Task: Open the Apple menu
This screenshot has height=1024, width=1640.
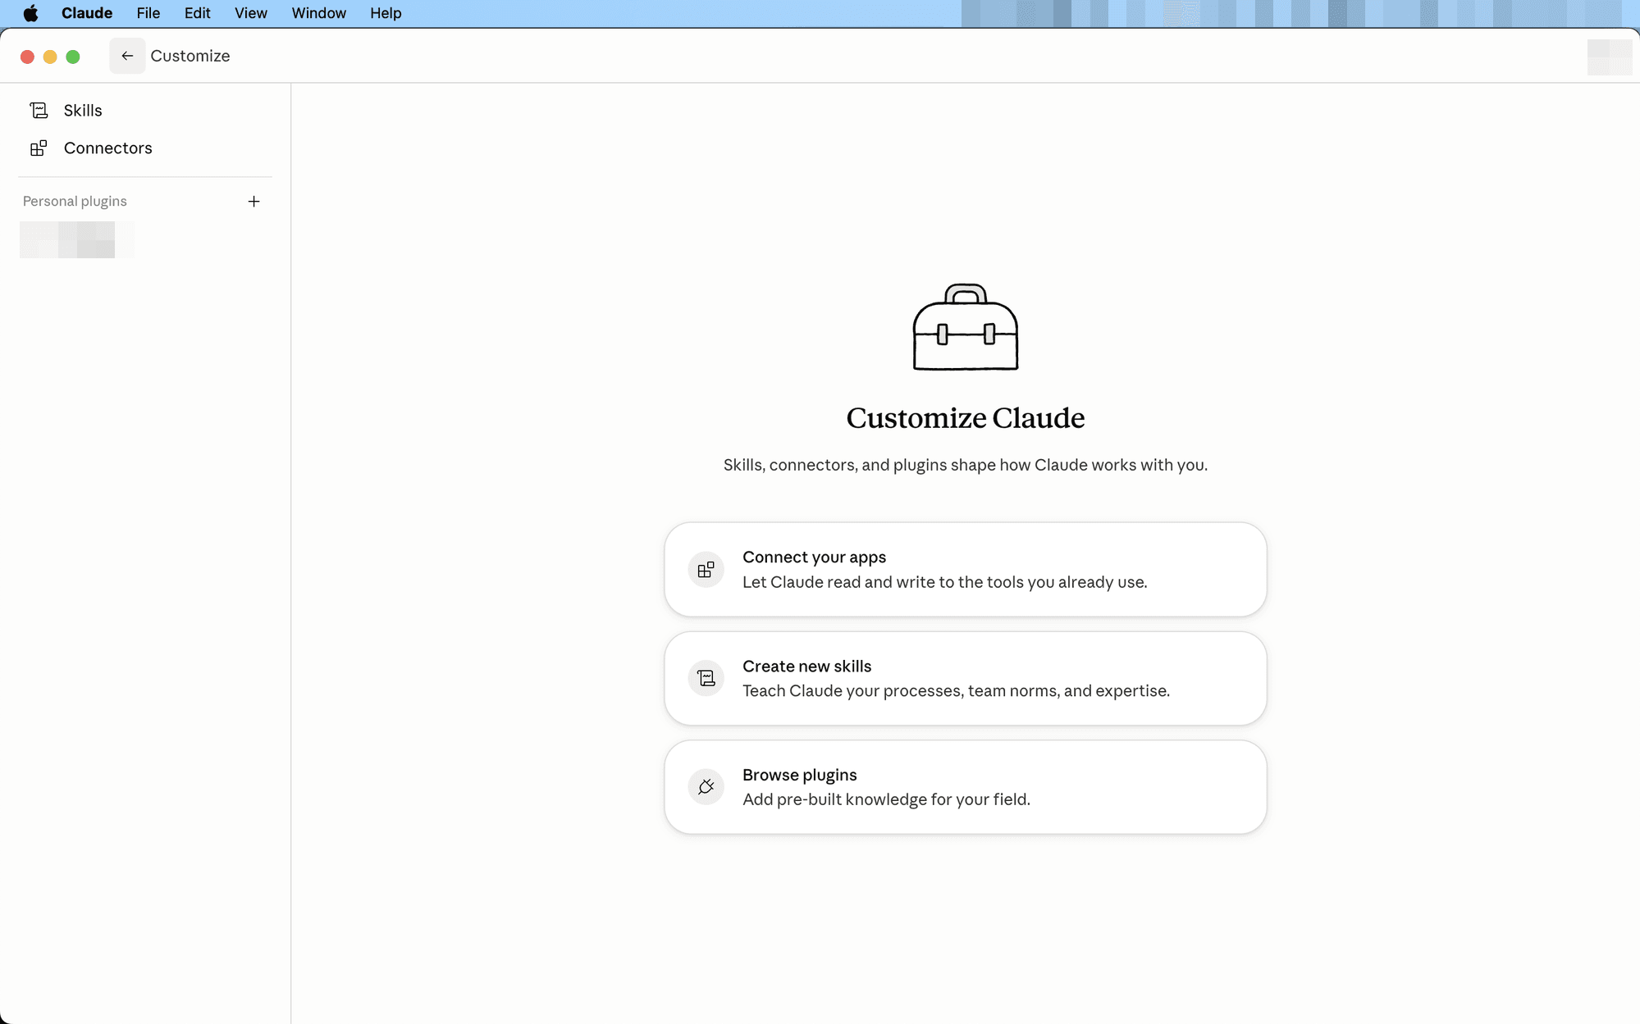Action: pos(30,13)
